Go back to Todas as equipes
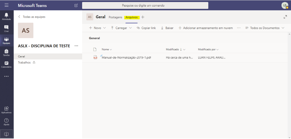 pyautogui.click(x=32, y=17)
